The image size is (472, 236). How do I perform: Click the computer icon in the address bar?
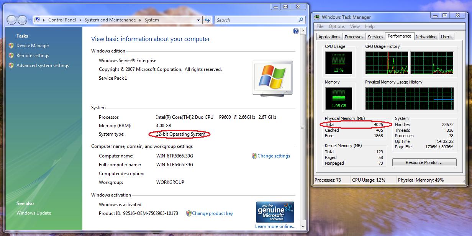click(38, 20)
